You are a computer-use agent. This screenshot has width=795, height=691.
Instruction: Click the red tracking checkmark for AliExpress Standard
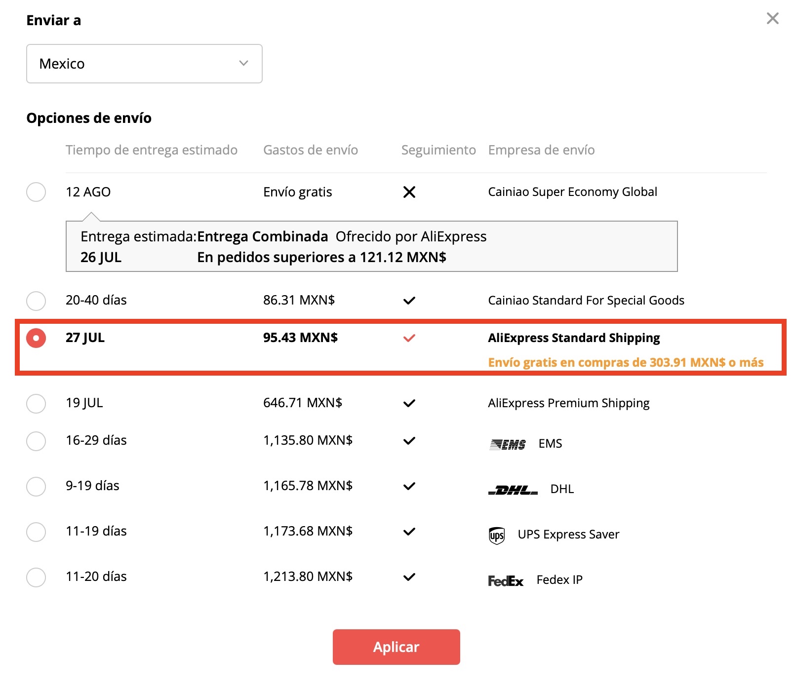pyautogui.click(x=409, y=338)
